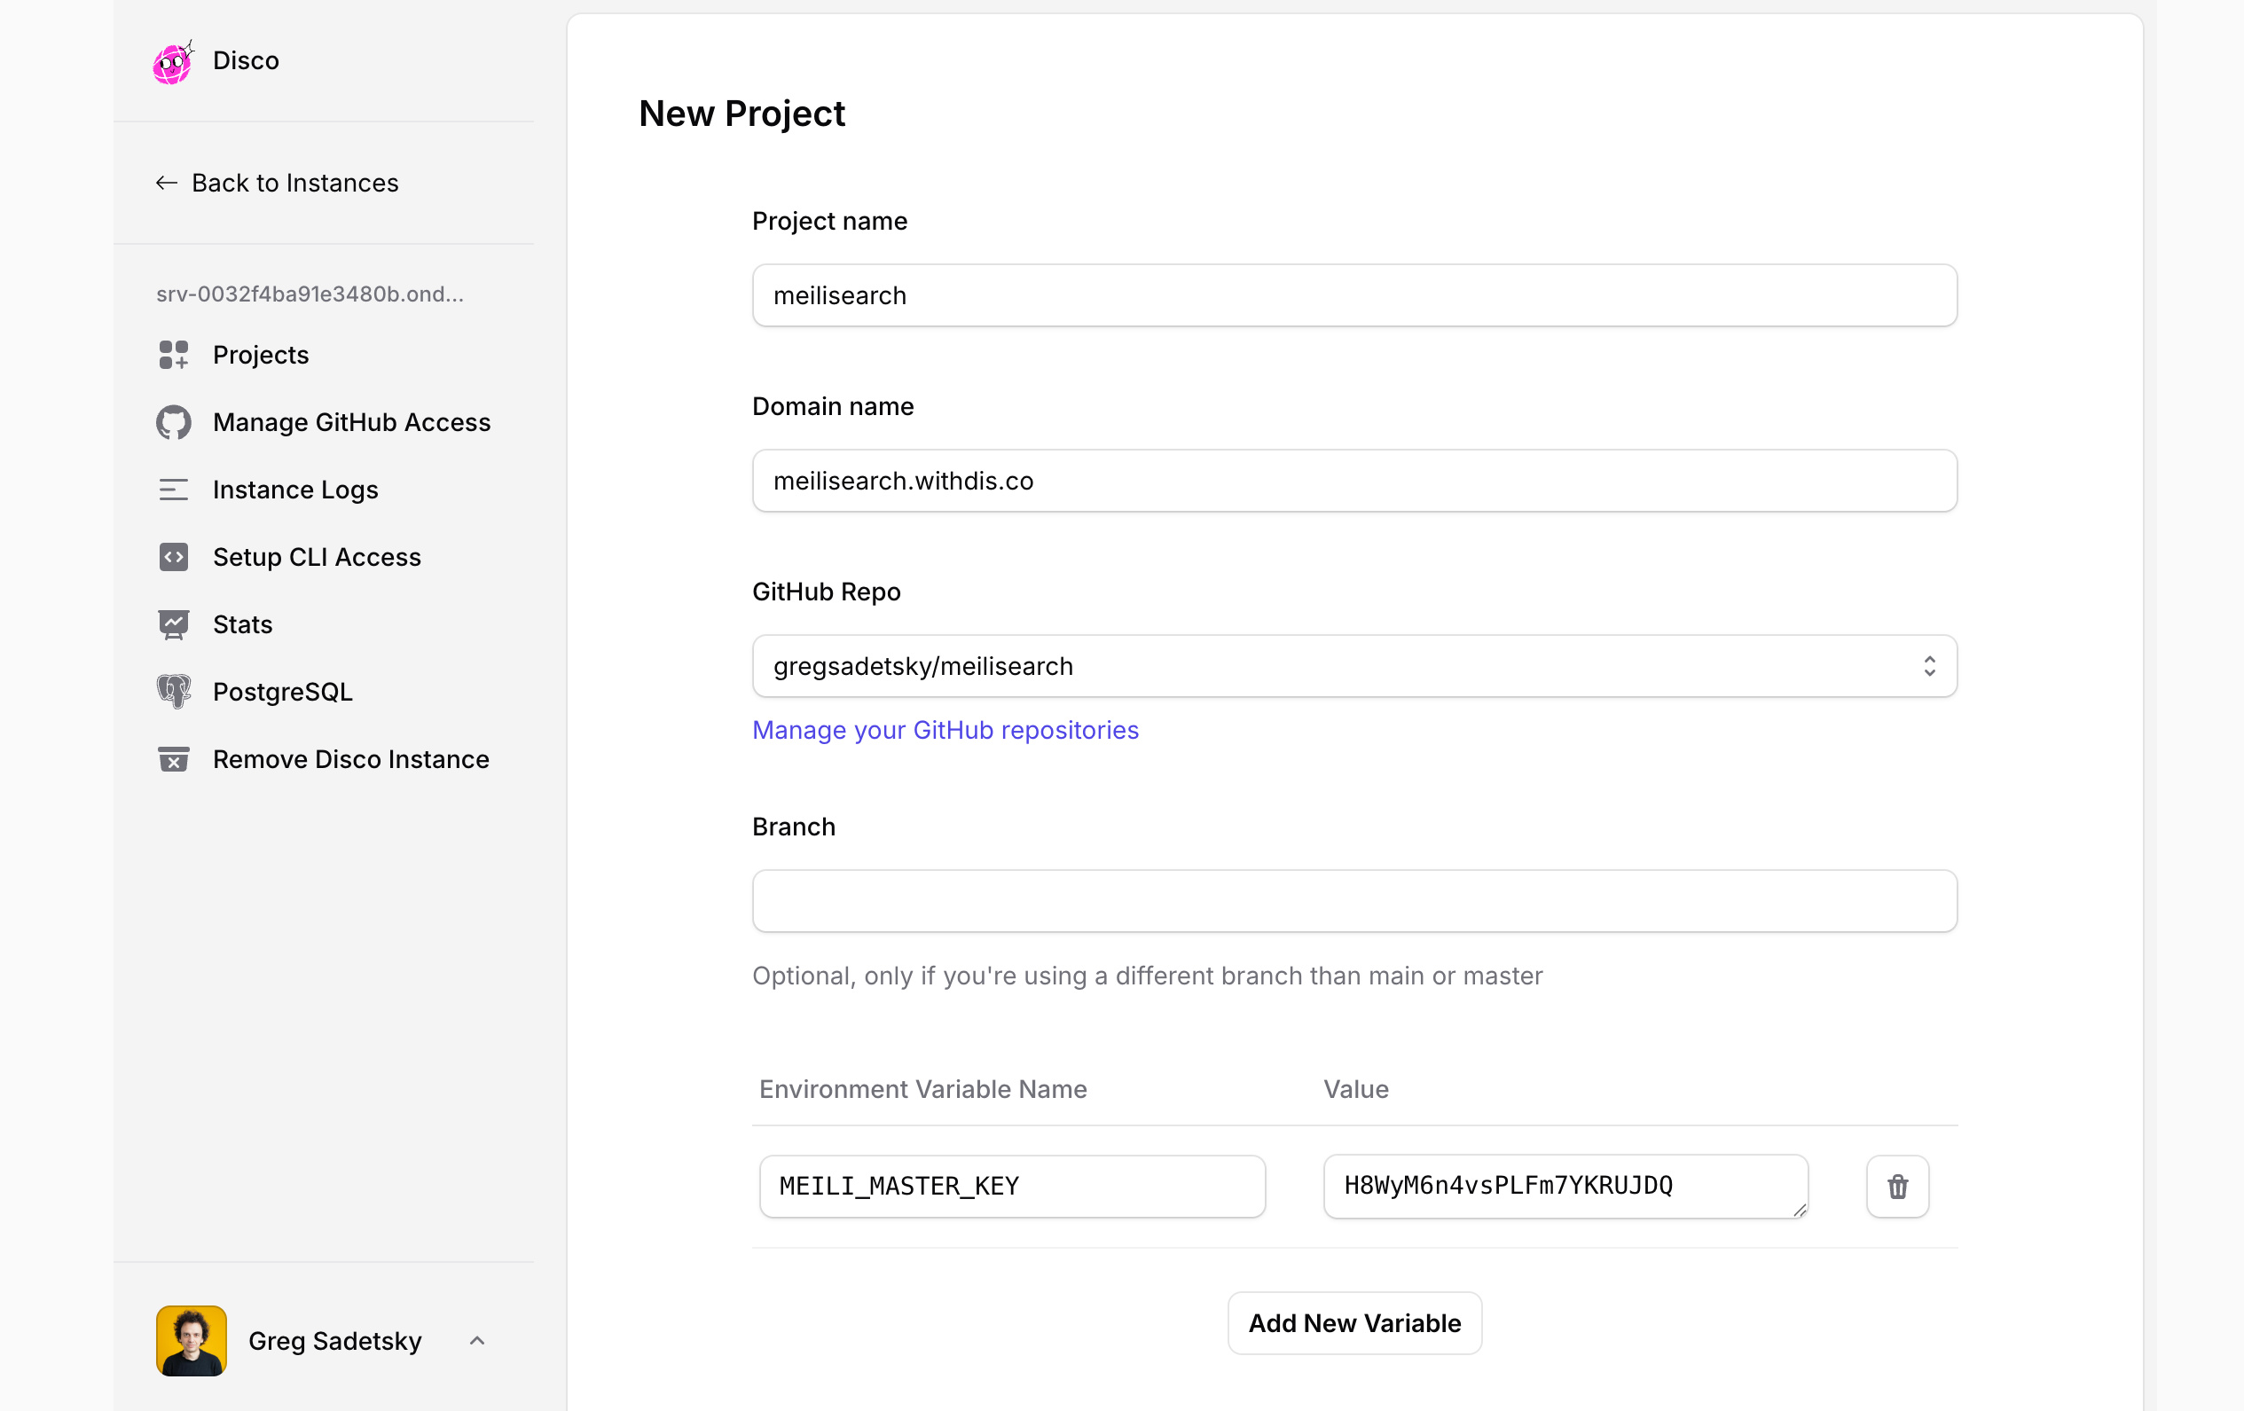Click the Value column header
The image size is (2244, 1411).
point(1356,1089)
